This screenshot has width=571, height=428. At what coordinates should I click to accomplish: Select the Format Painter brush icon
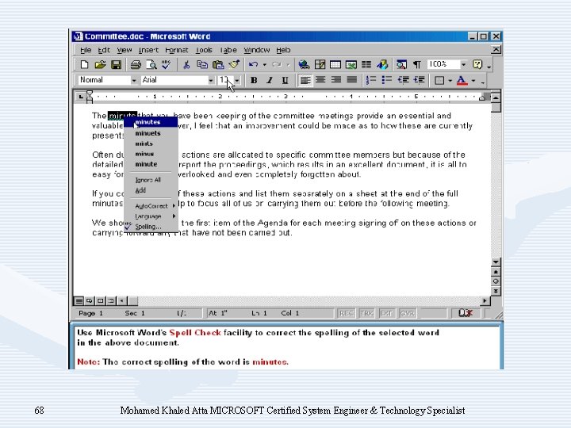coord(234,65)
